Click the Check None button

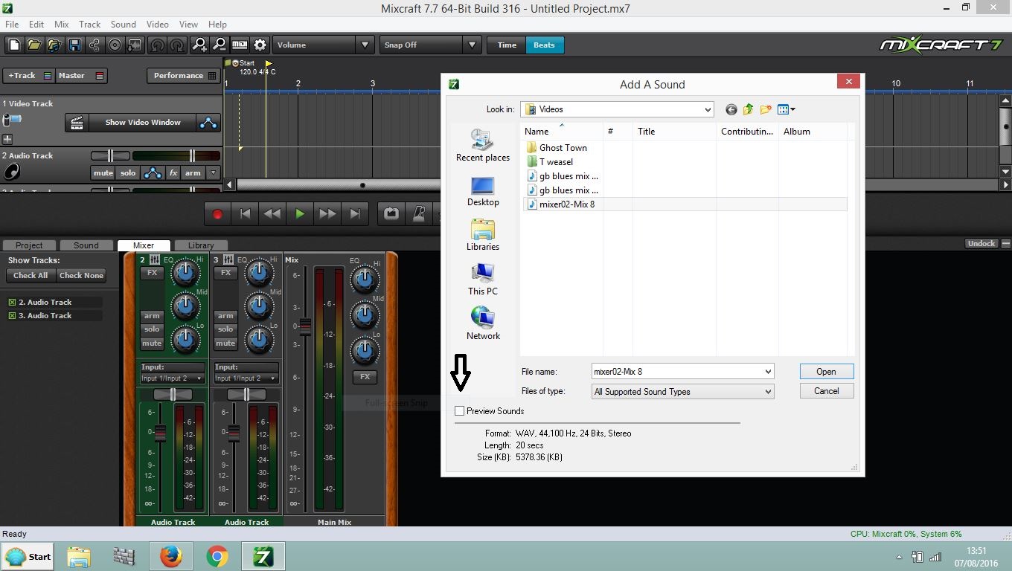coord(81,276)
